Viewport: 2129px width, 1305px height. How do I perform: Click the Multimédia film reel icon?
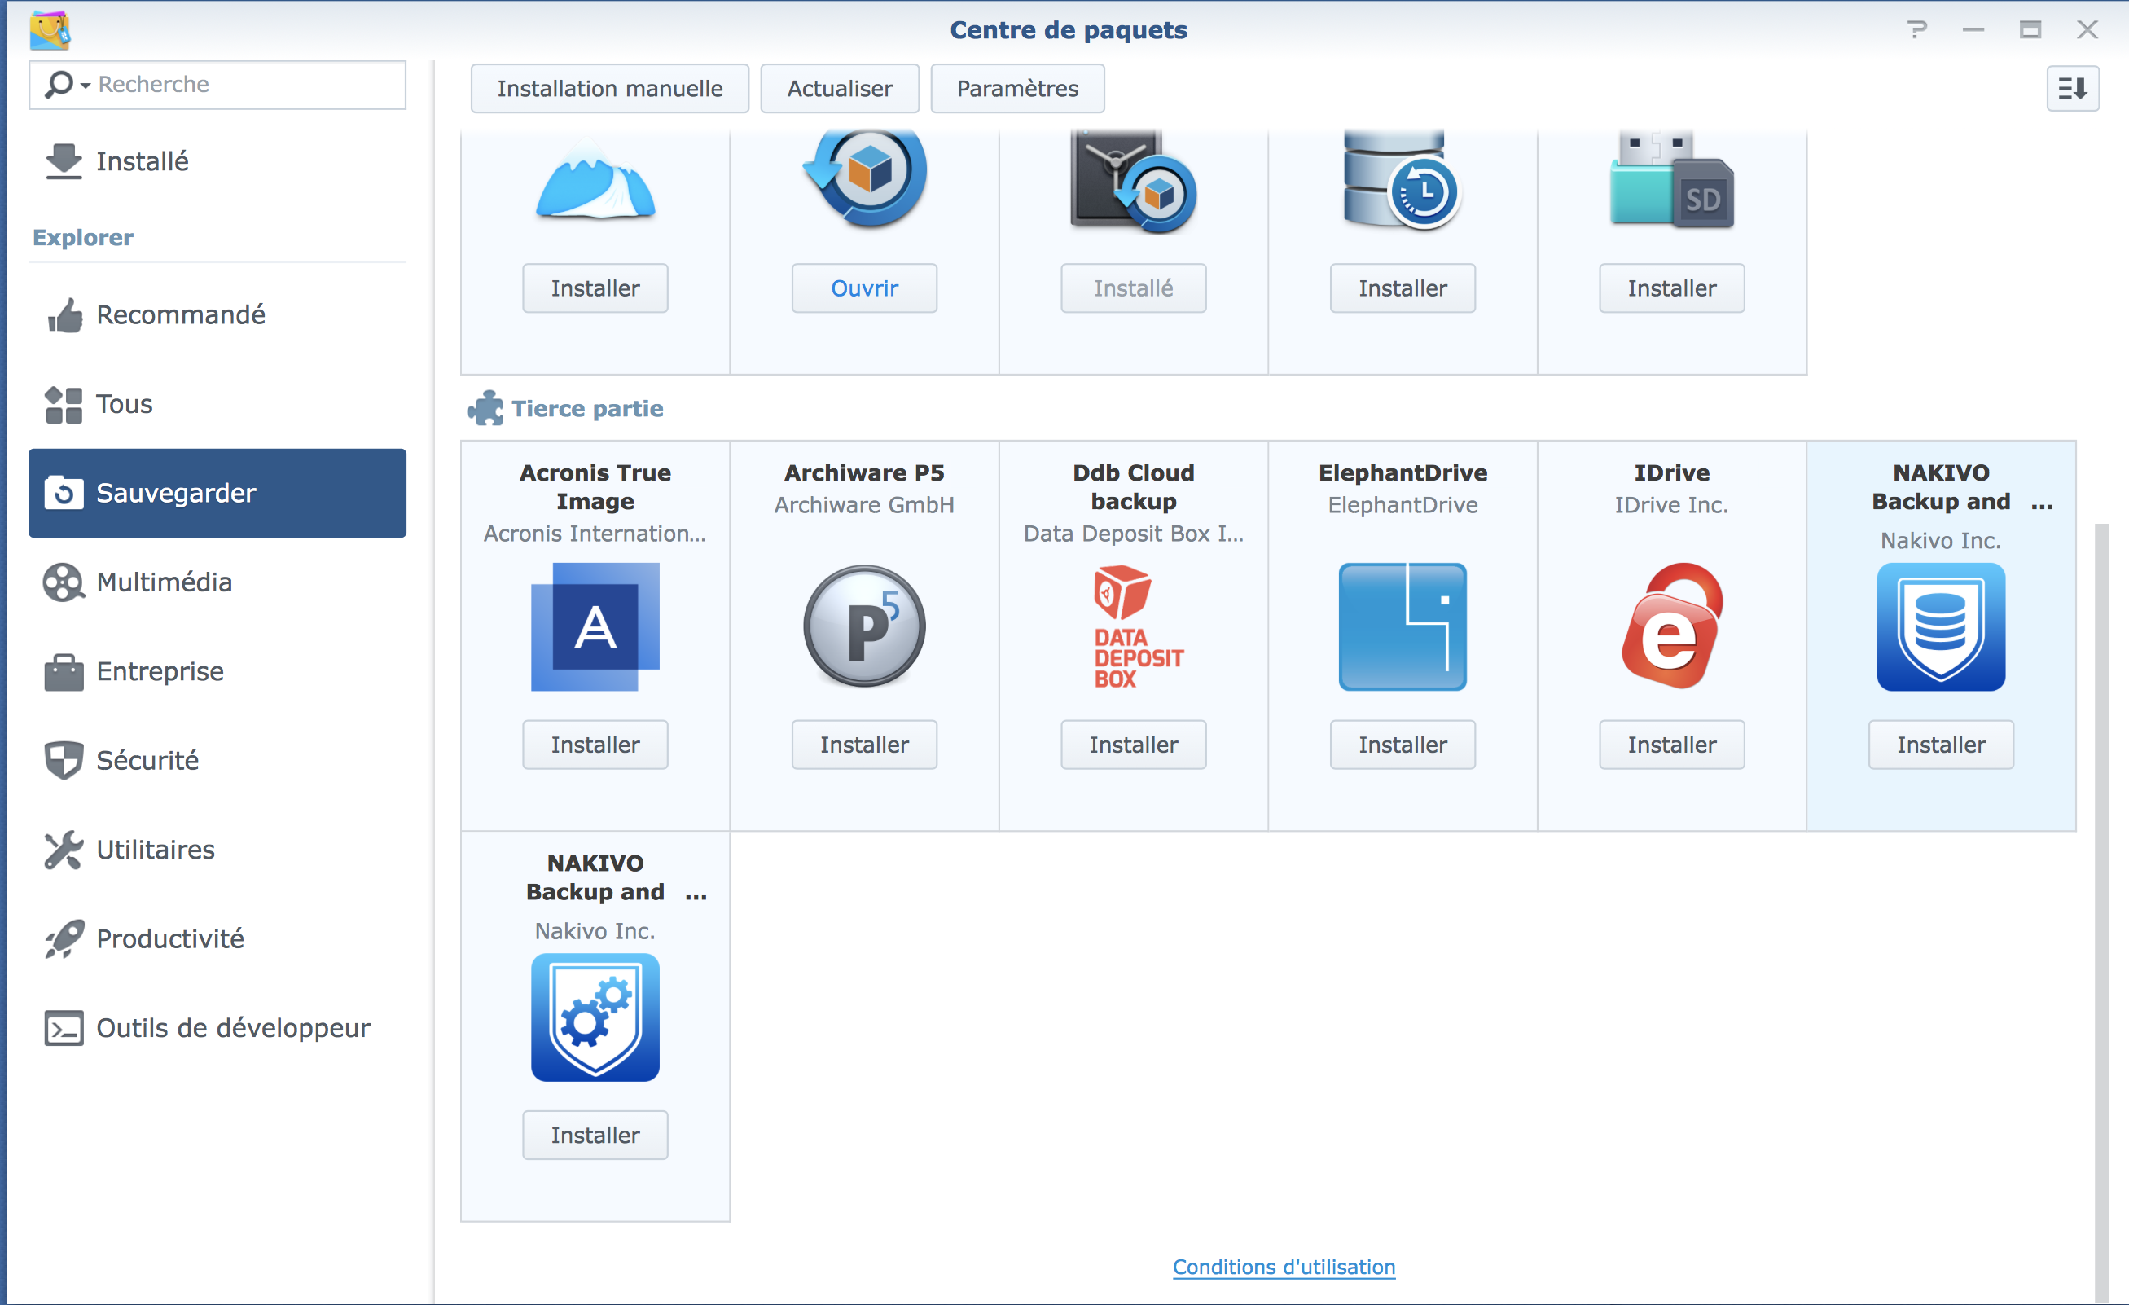[63, 582]
